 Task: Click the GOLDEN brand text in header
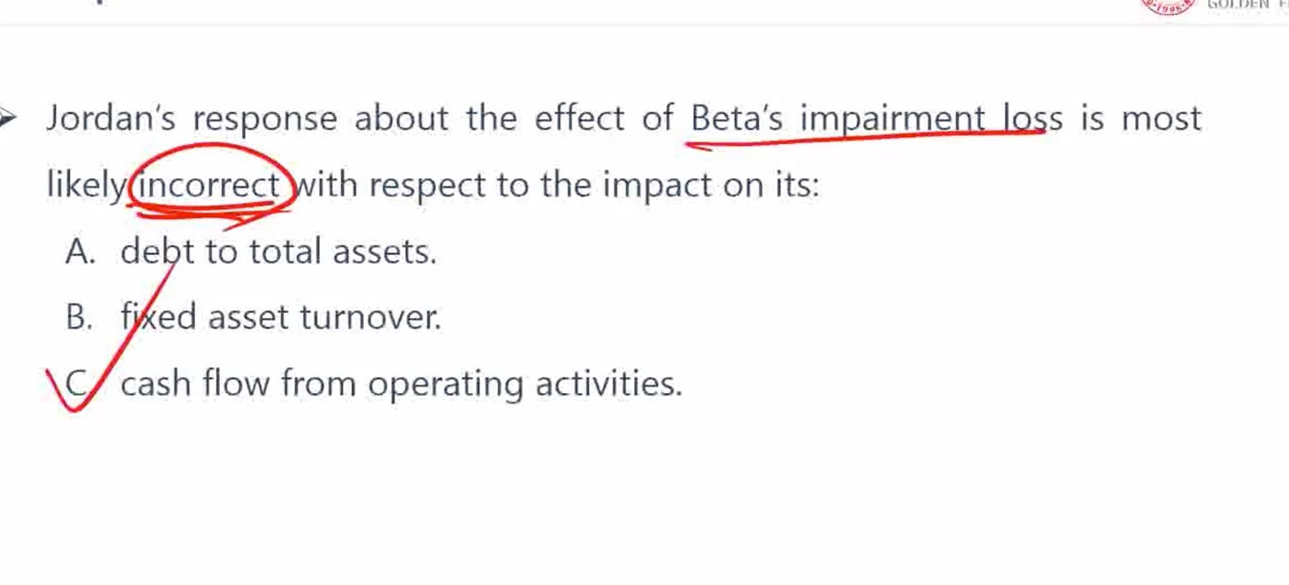point(1237,5)
